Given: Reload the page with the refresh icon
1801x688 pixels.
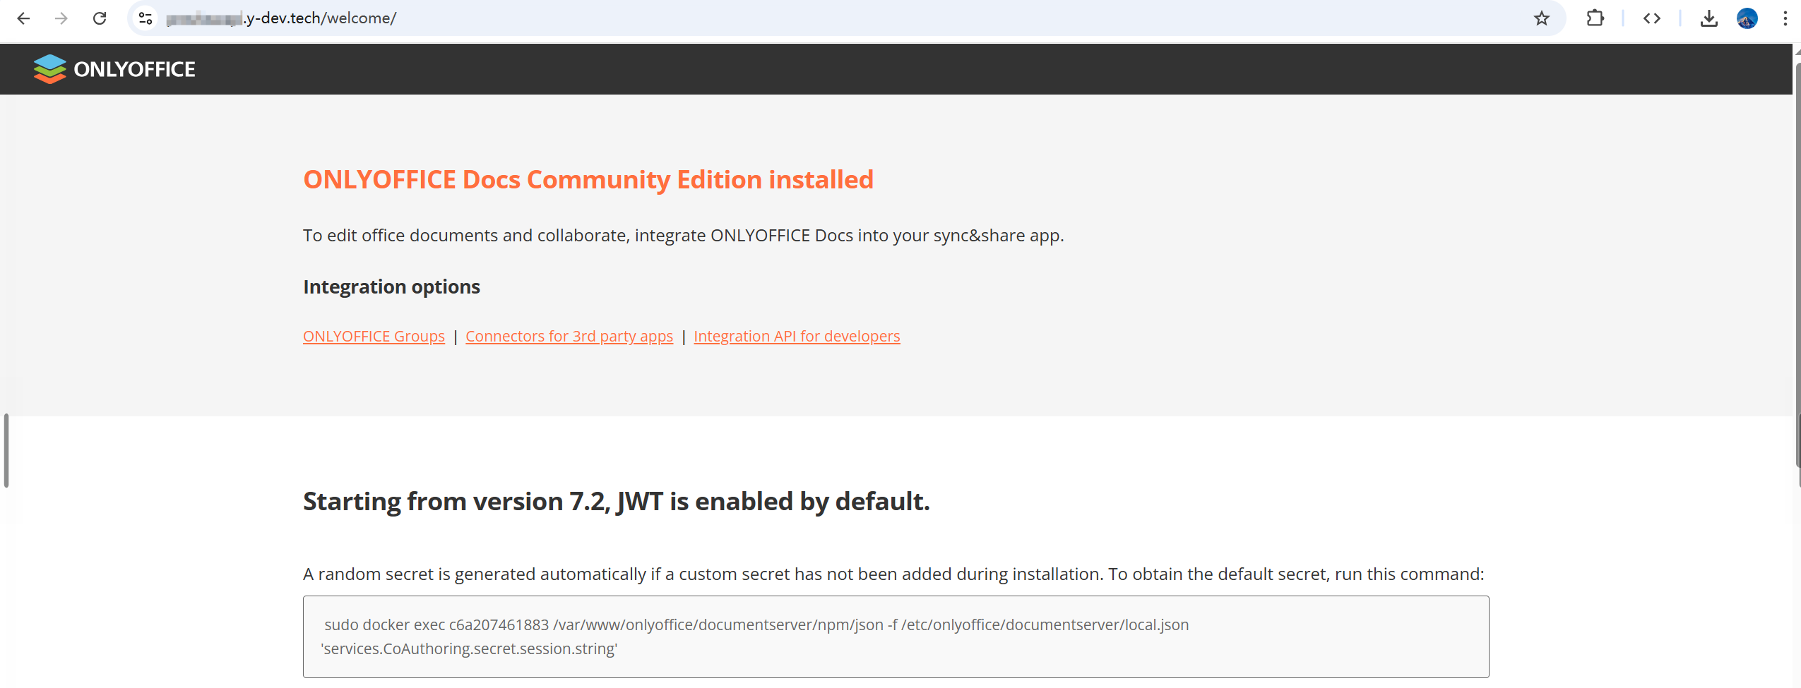Looking at the screenshot, I should [100, 18].
